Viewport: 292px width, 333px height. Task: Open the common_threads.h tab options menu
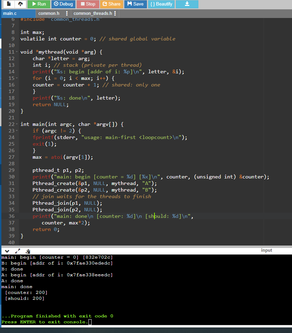point(115,13)
